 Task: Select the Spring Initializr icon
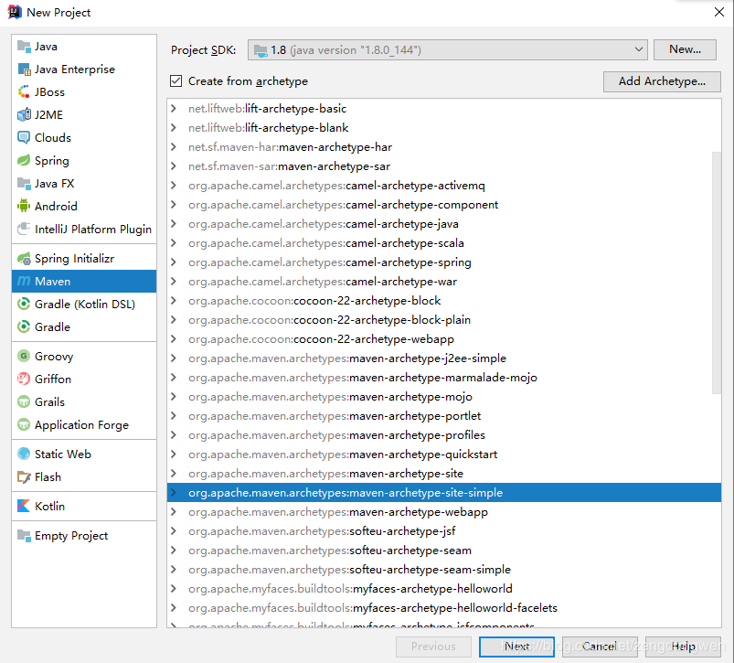pyautogui.click(x=24, y=259)
